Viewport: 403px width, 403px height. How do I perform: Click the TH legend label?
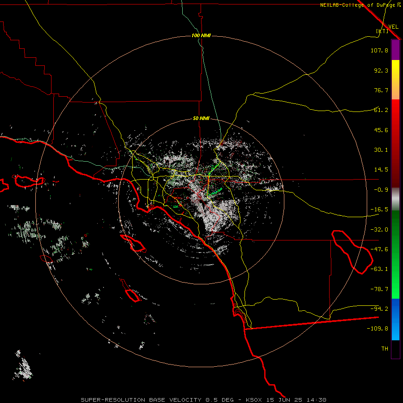tap(385, 348)
